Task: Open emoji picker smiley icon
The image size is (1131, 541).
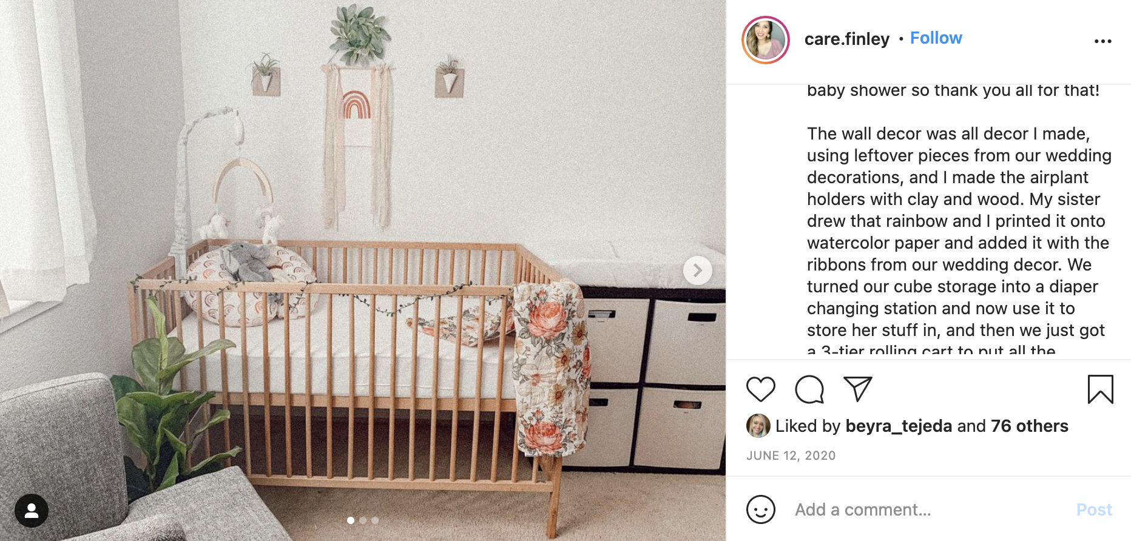Action: [x=760, y=509]
